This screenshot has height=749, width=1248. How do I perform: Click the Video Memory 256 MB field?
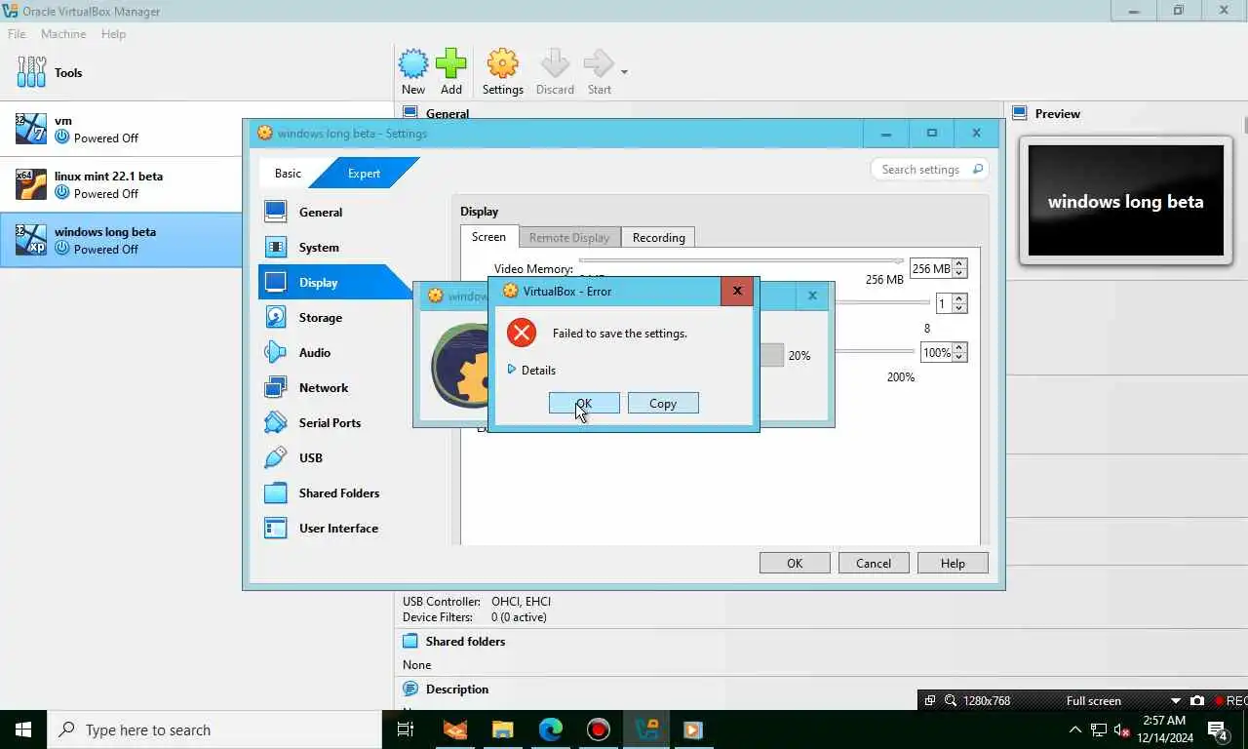[931, 268]
